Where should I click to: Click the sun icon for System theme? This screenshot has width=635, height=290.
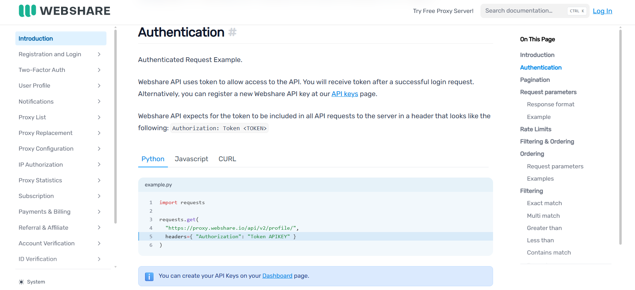21,282
